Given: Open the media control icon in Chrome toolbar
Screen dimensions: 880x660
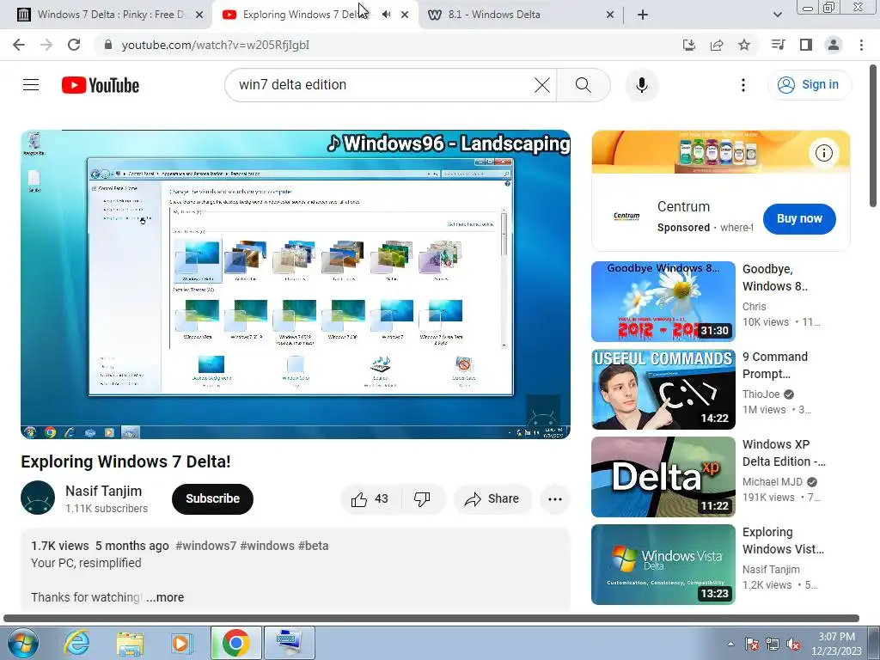Looking at the screenshot, I should click(x=778, y=45).
